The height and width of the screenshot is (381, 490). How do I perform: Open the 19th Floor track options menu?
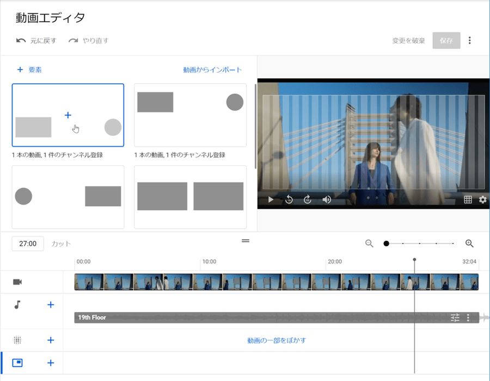pos(468,318)
